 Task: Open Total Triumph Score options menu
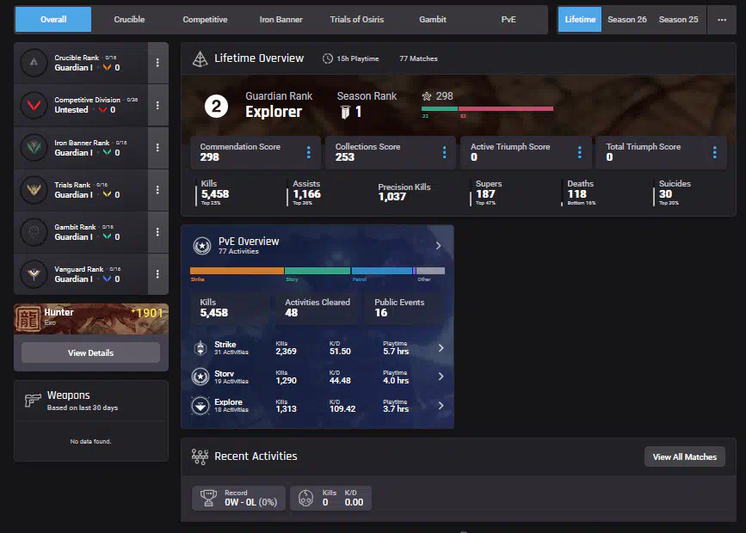click(x=715, y=152)
